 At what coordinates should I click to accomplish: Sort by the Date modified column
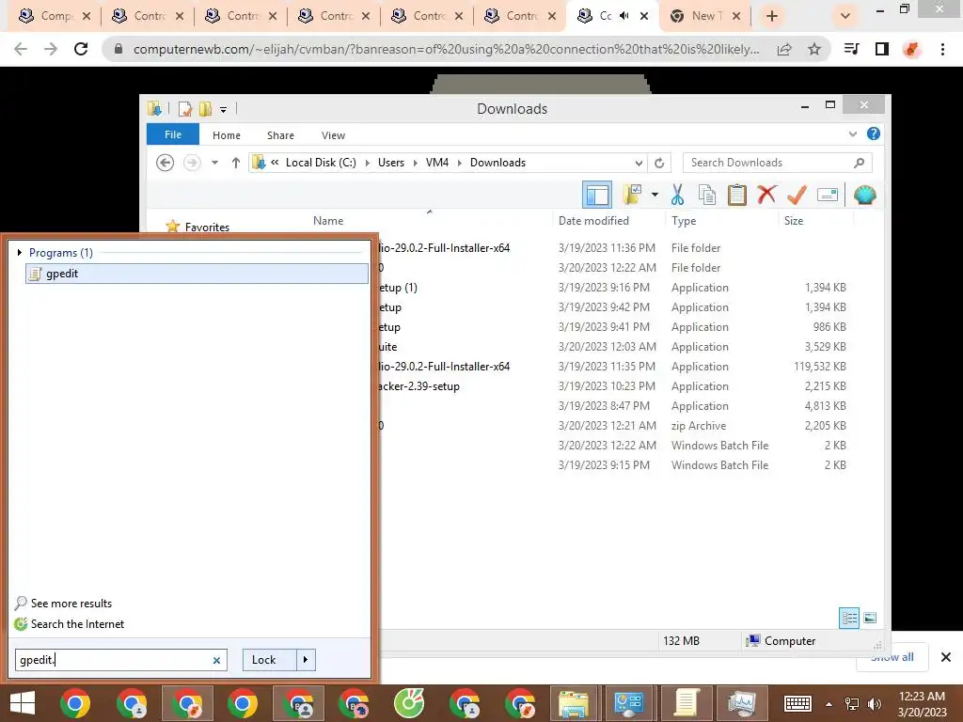pyautogui.click(x=593, y=220)
